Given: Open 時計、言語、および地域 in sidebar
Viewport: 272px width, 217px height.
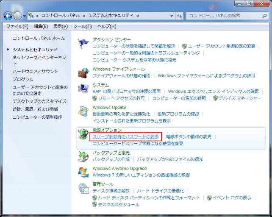Looking at the screenshot, I should [36, 109].
